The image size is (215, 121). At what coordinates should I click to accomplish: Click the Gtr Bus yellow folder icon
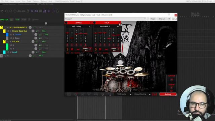(x=4, y=42)
